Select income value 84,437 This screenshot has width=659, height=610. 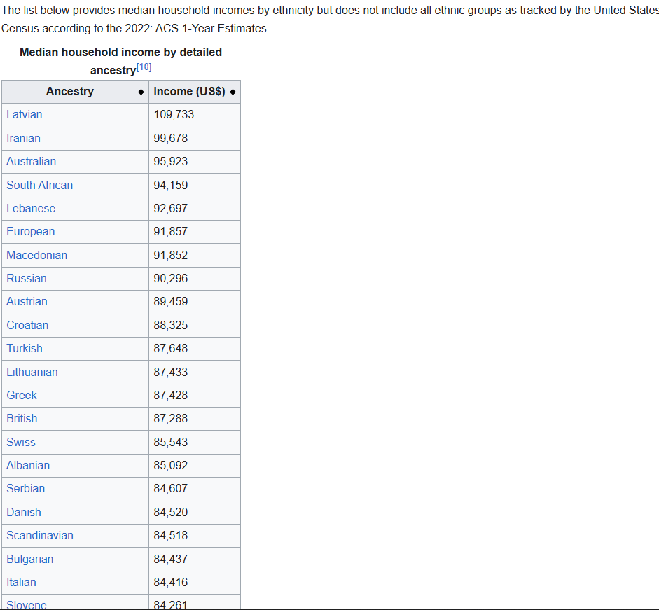pos(171,559)
